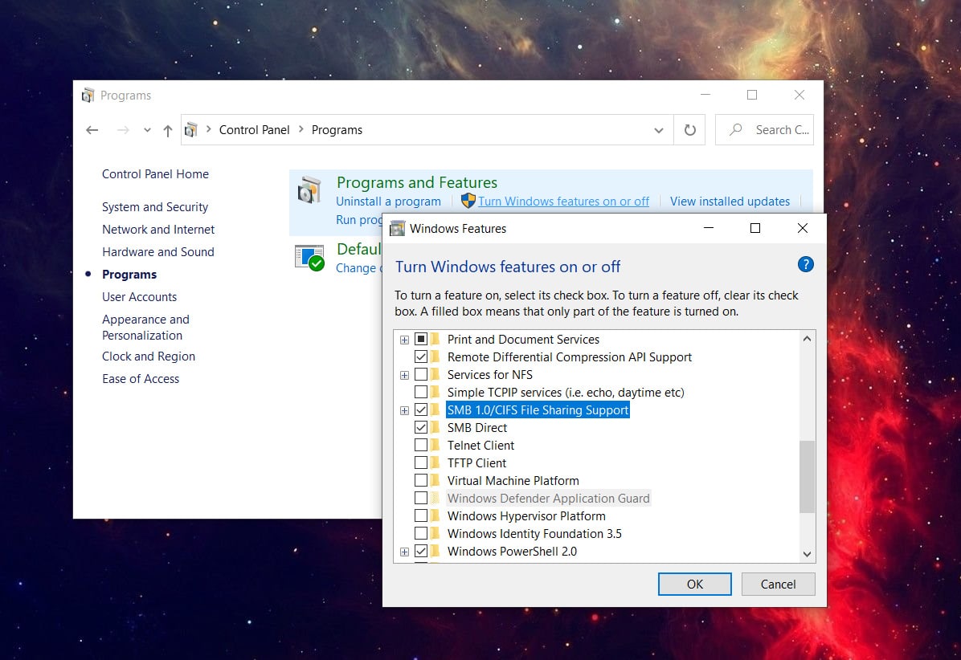Click the Programs and Features icon
961x660 pixels.
point(309,189)
